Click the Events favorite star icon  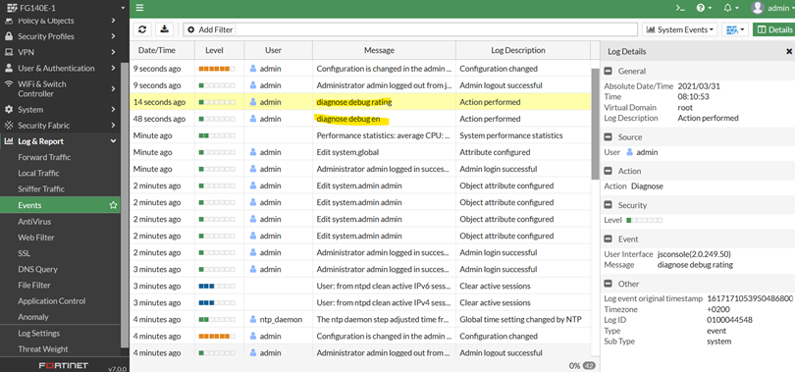(x=113, y=205)
